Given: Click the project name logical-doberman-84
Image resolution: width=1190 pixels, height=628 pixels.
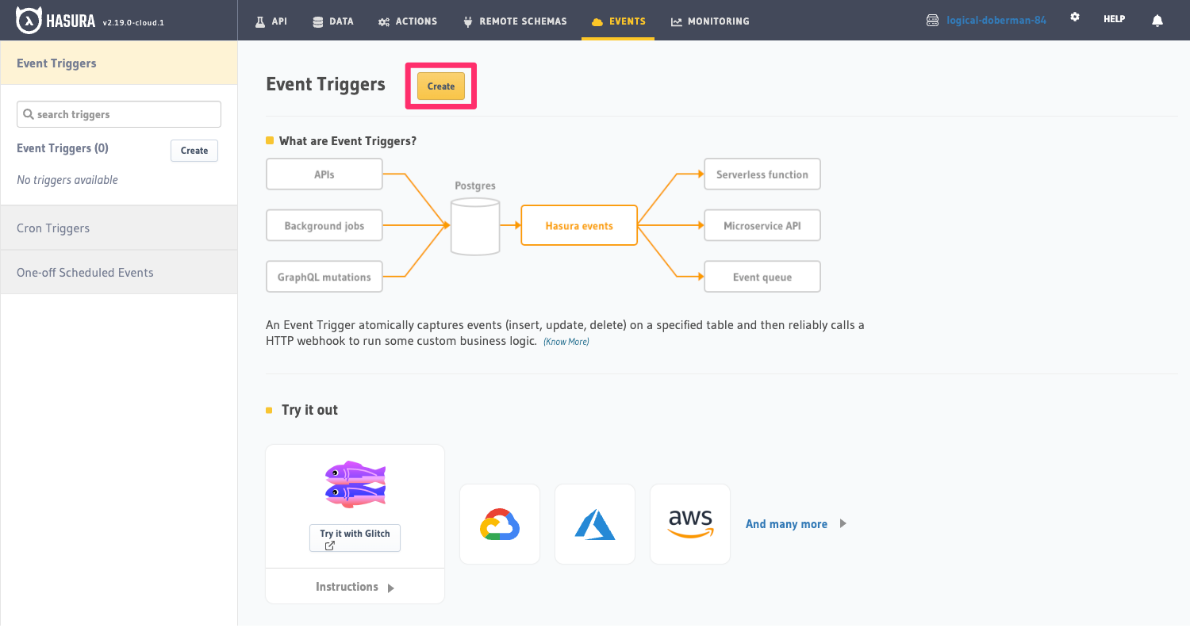Looking at the screenshot, I should tap(996, 21).
